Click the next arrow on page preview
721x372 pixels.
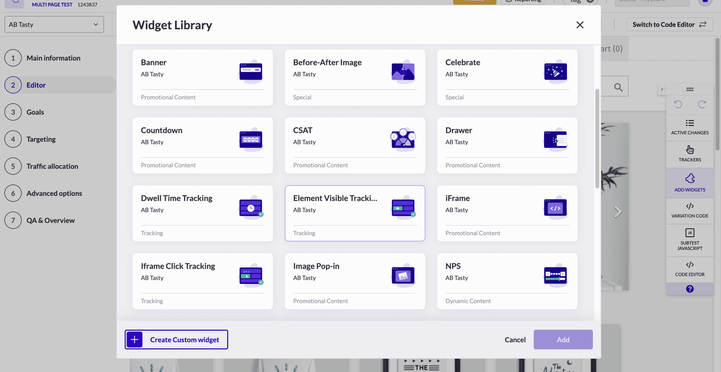(x=617, y=212)
